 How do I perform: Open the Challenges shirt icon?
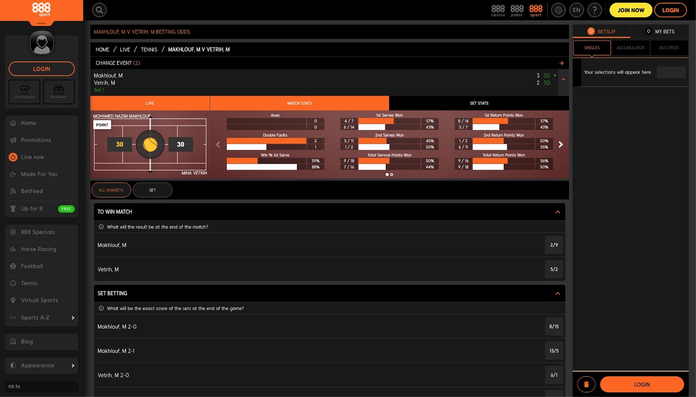[x=24, y=92]
